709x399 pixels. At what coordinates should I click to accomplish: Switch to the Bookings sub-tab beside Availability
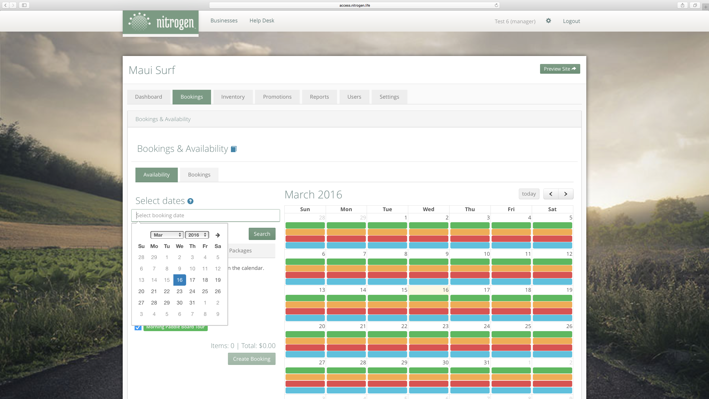pyautogui.click(x=199, y=175)
